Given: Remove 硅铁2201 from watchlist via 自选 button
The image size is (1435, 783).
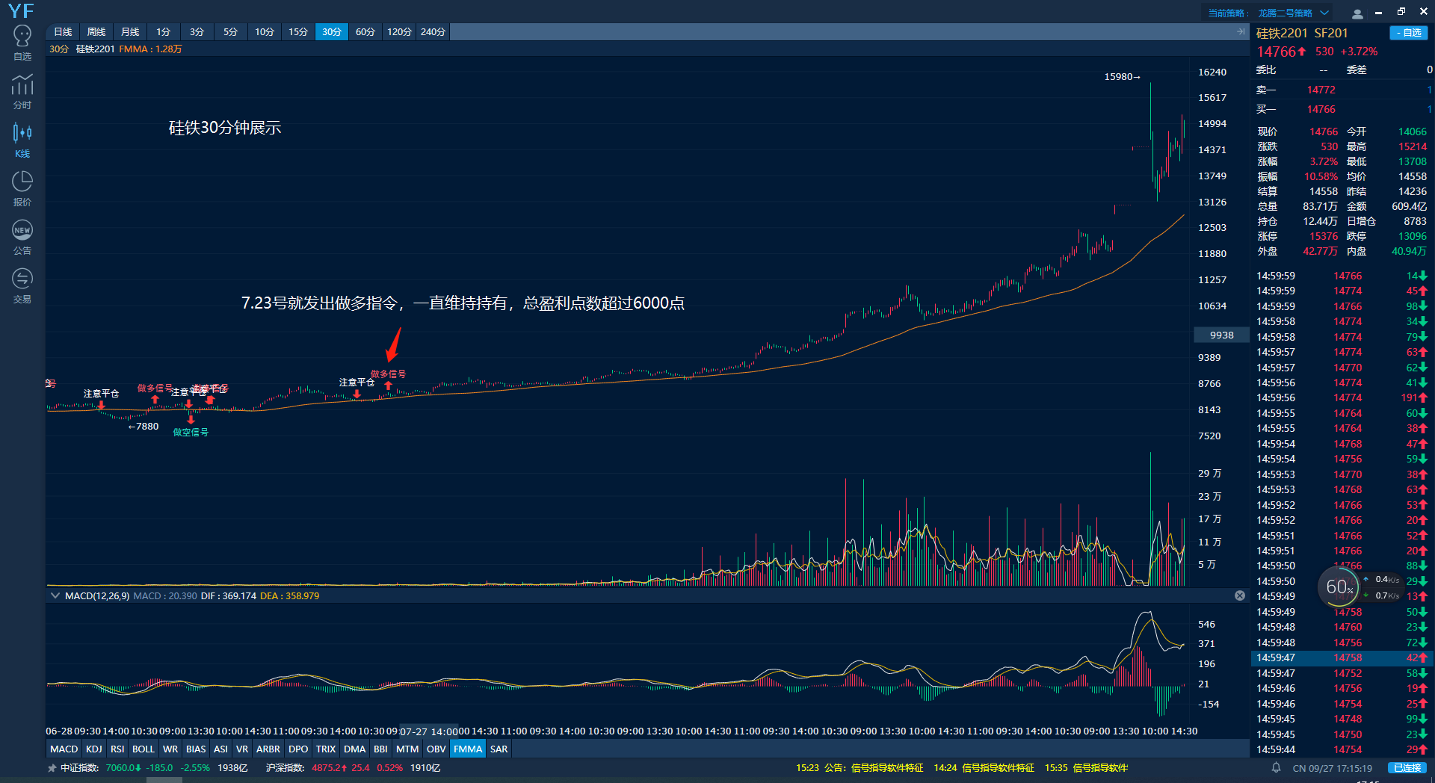Looking at the screenshot, I should (1408, 33).
